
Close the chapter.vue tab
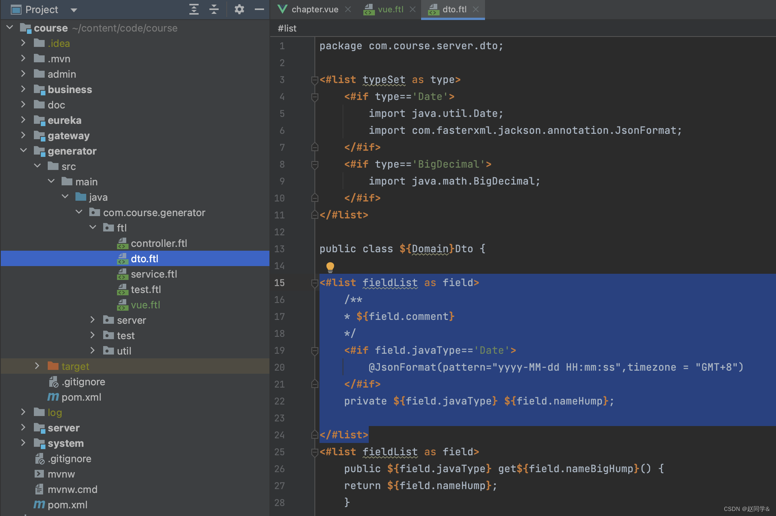coord(348,9)
